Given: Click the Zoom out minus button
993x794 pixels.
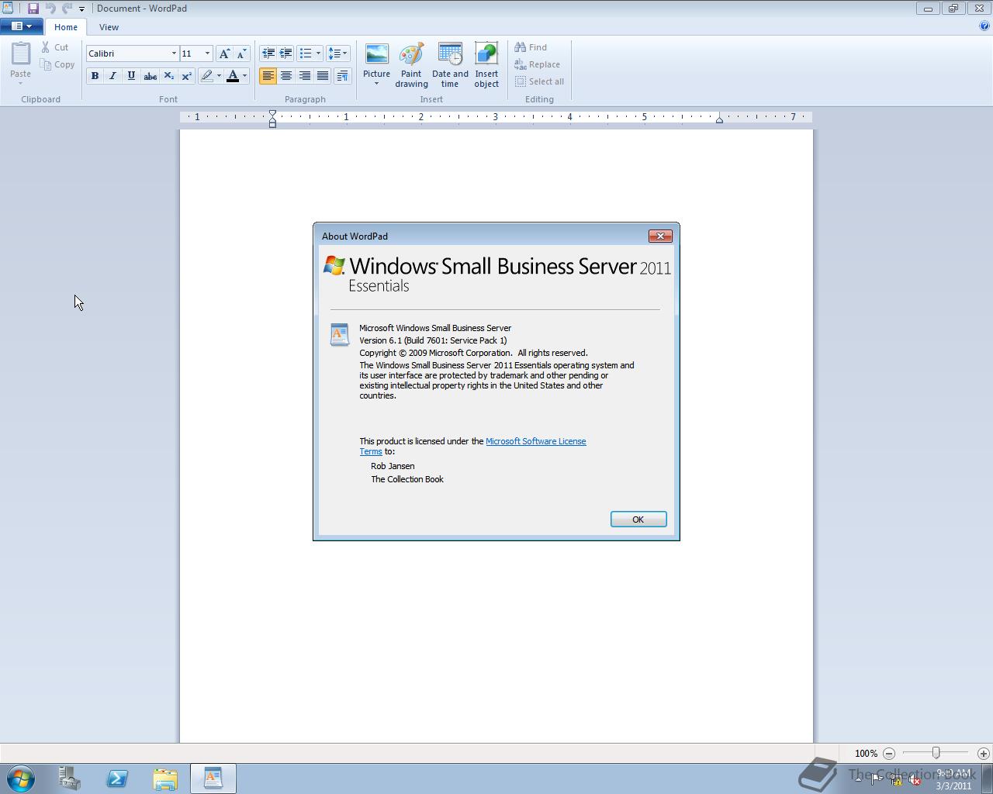Looking at the screenshot, I should (x=889, y=753).
